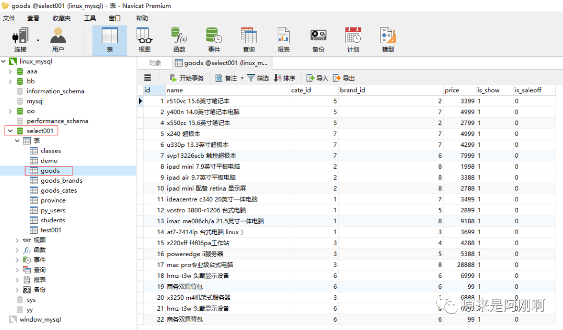The image size is (563, 330).
Task: Select the 表 table toolbar button
Action: click(x=109, y=40)
